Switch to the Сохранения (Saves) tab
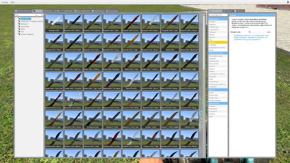290x163 pixels. (x=112, y=11)
